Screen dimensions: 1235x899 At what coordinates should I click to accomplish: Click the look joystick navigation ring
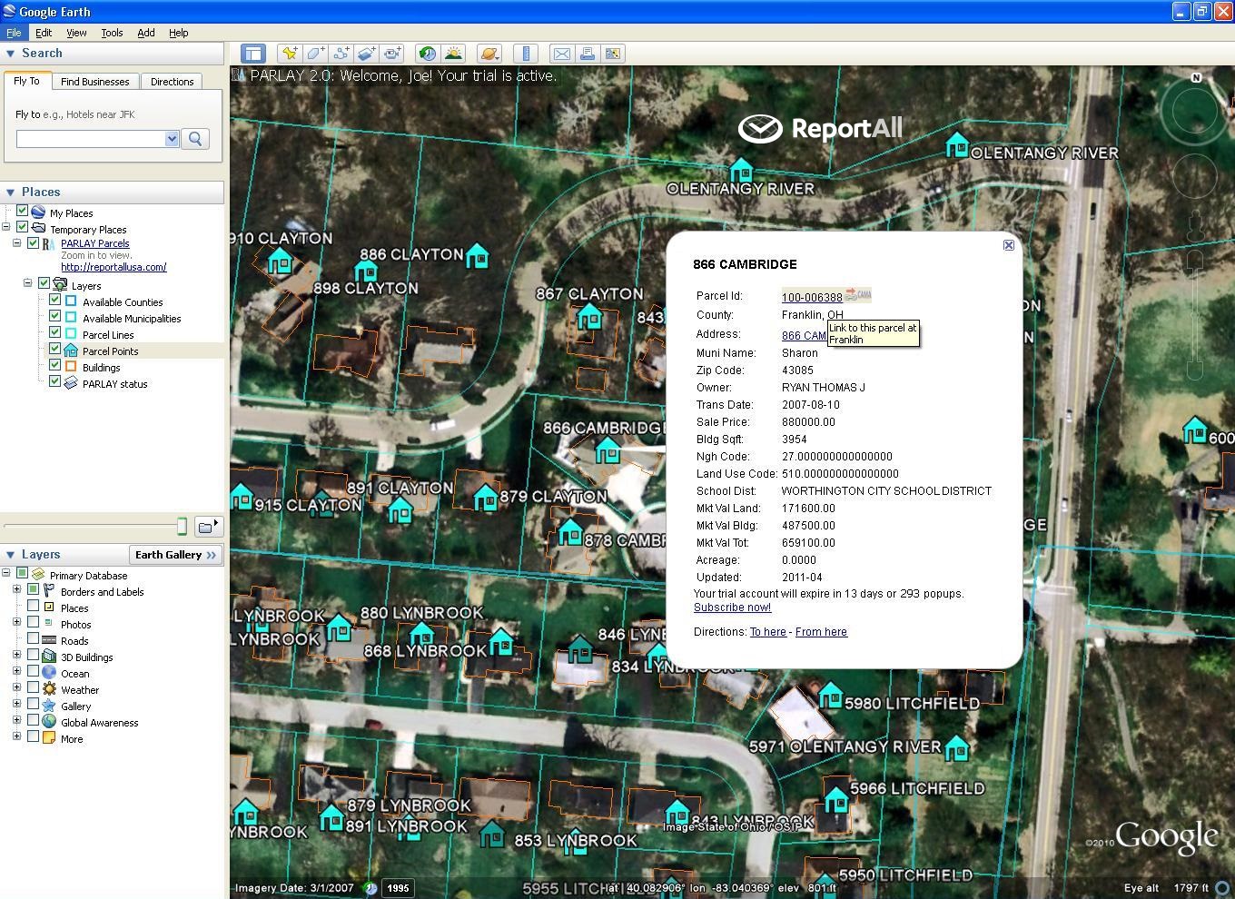[1195, 111]
